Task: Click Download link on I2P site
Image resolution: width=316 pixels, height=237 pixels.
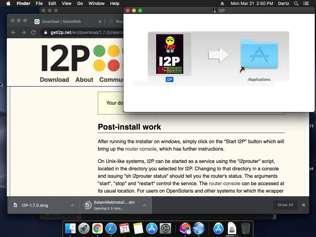Action: pyautogui.click(x=54, y=80)
